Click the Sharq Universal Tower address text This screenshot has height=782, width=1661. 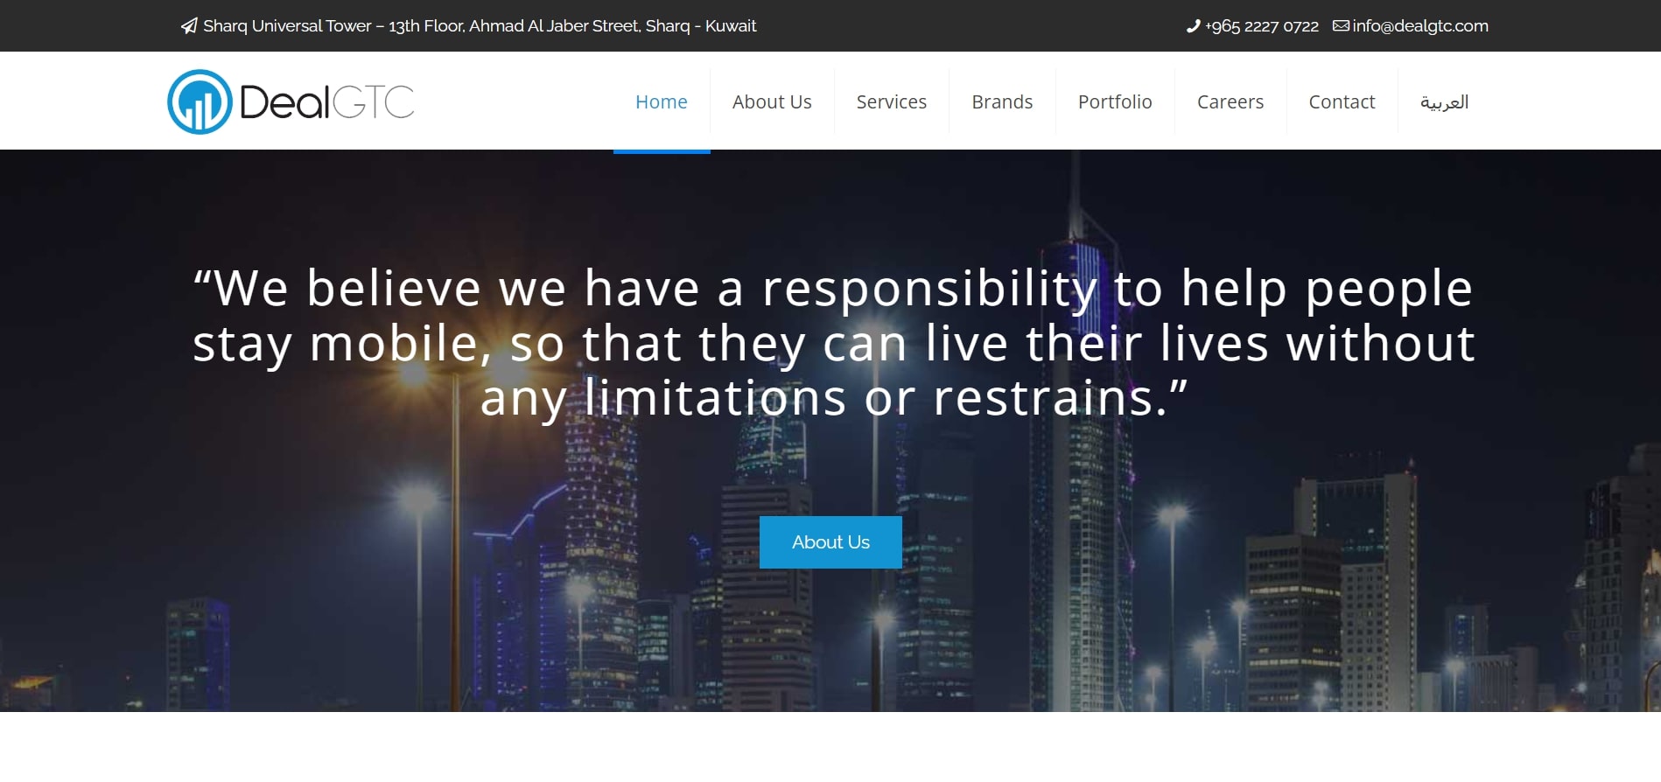click(x=480, y=26)
